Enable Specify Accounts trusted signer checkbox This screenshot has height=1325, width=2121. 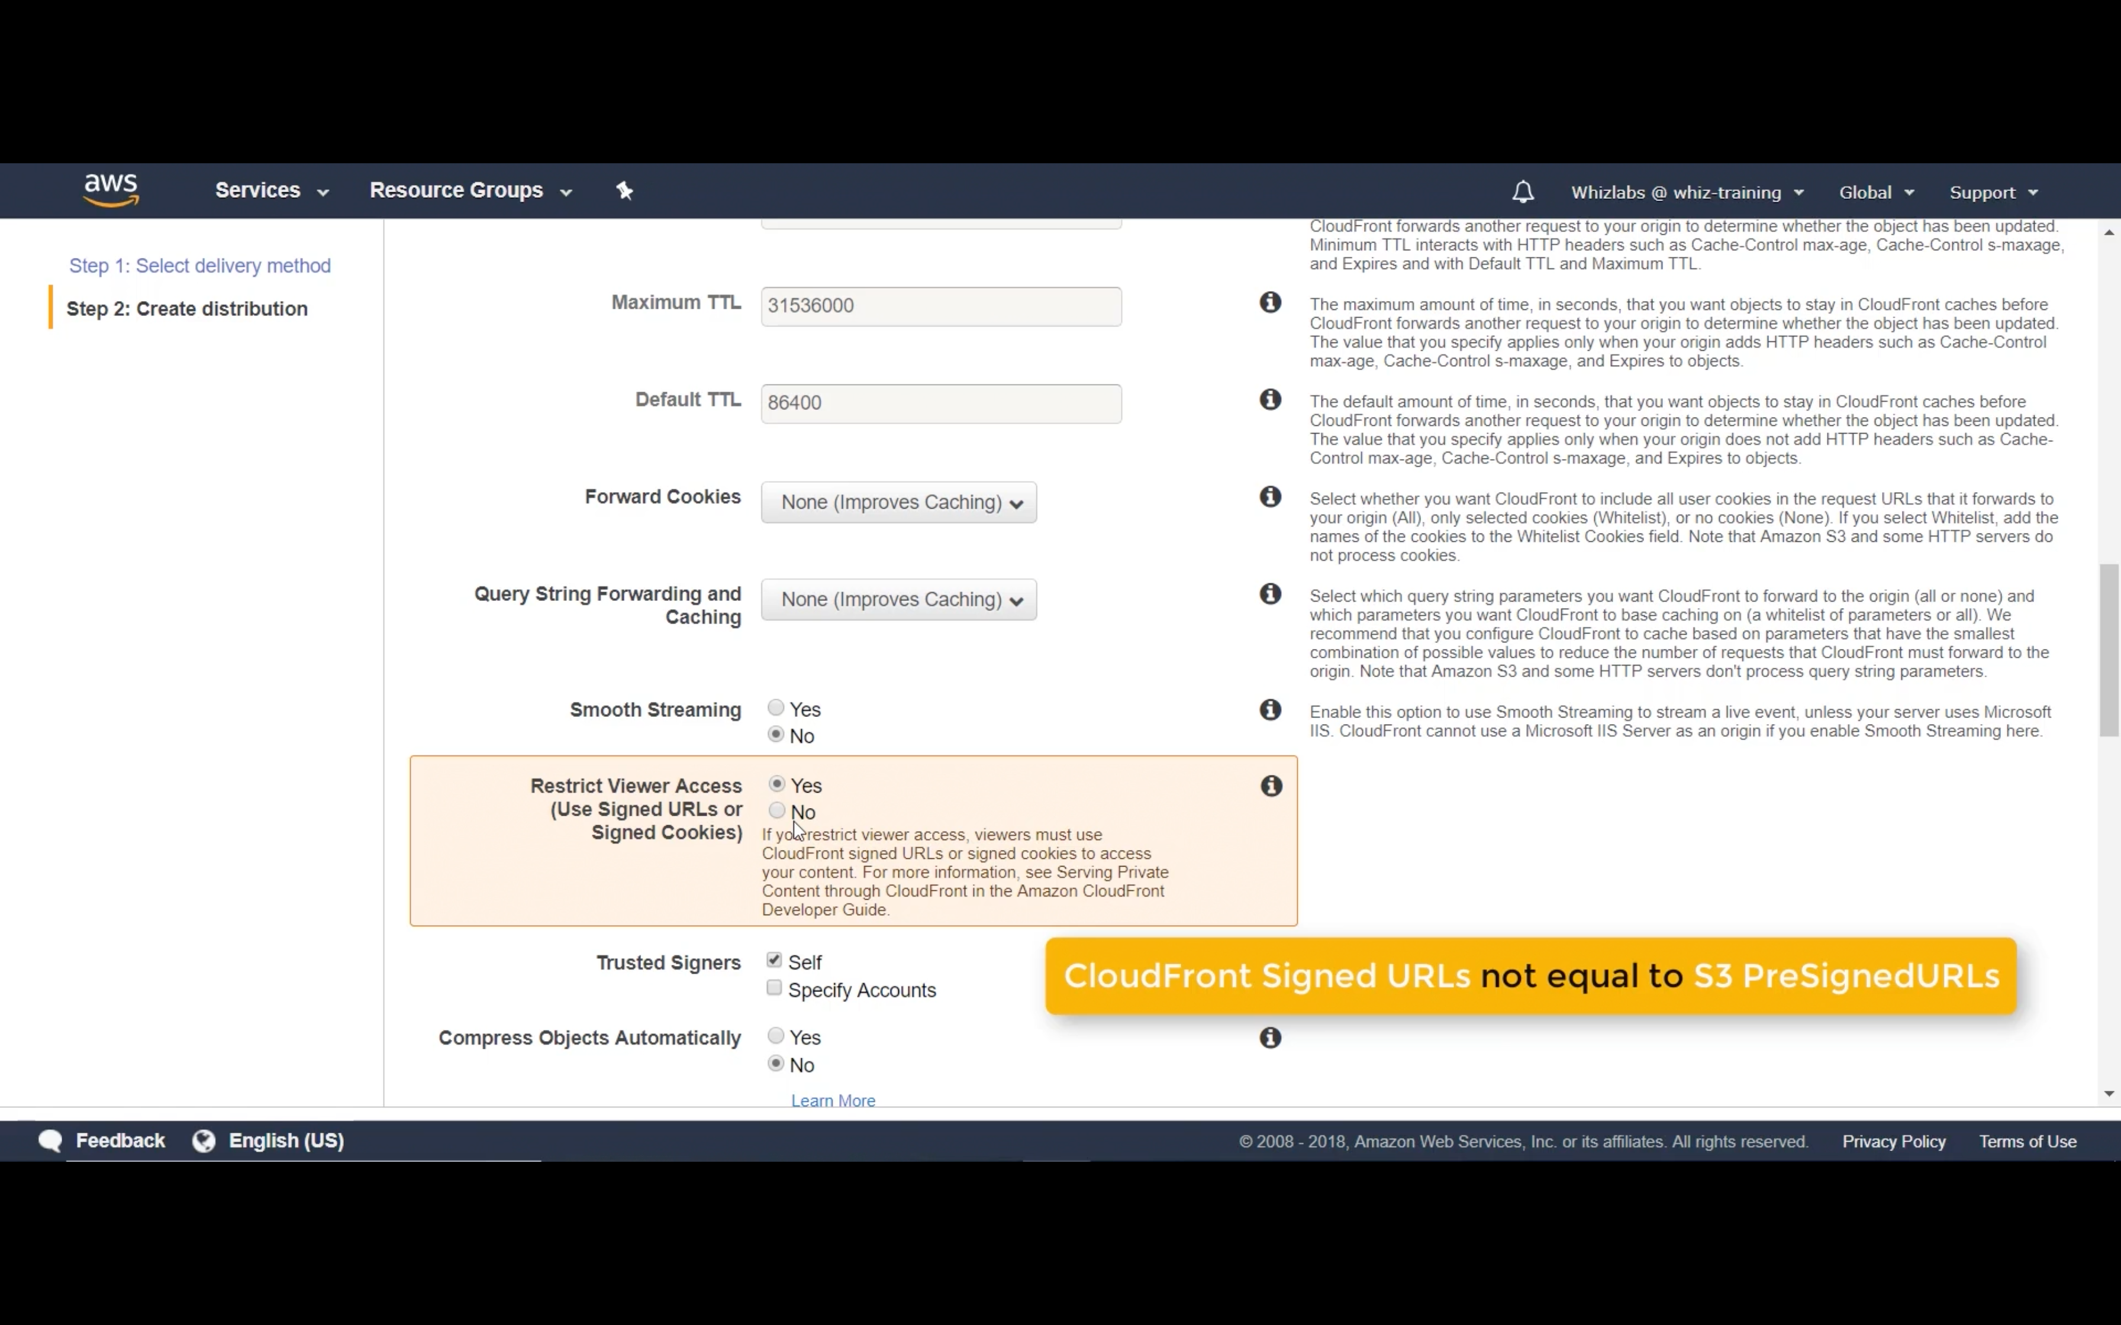[x=774, y=988]
